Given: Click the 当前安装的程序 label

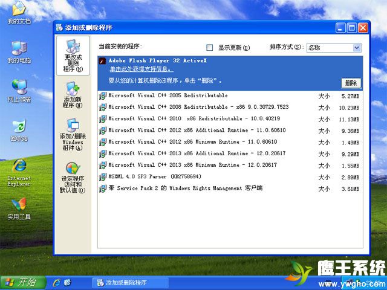Looking at the screenshot, I should [120, 47].
